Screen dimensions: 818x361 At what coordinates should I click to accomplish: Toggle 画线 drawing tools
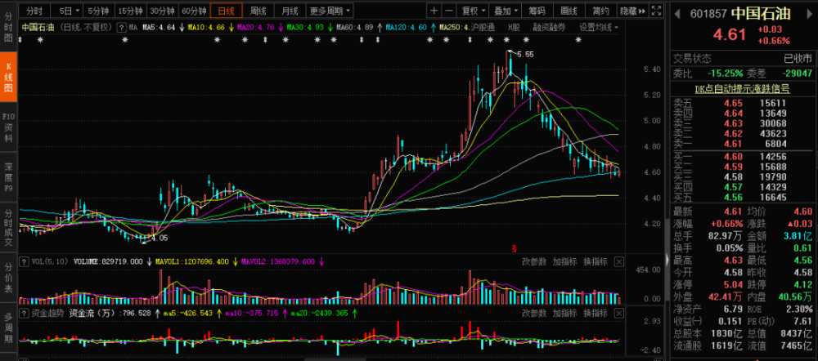click(x=569, y=11)
